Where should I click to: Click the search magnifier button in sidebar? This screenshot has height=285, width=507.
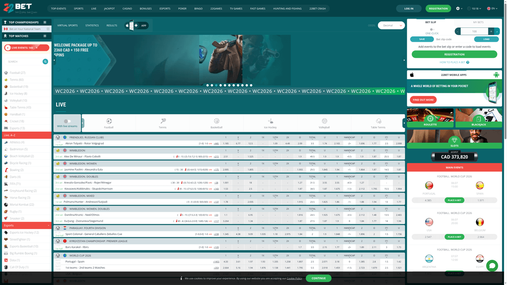pyautogui.click(x=45, y=62)
